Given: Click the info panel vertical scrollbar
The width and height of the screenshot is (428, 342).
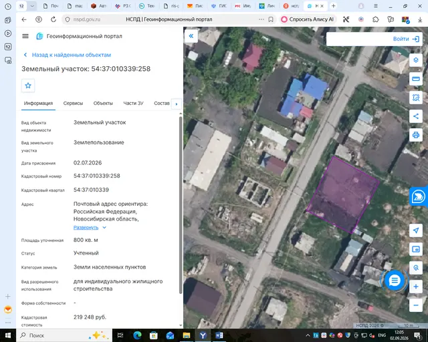Looking at the screenshot, I should coord(181,205).
